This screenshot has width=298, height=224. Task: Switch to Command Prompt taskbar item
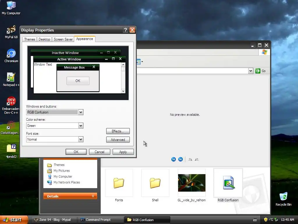[x=100, y=220]
